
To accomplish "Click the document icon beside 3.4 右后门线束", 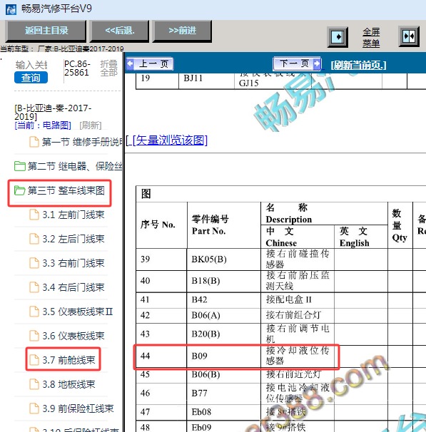I will pyautogui.click(x=34, y=287).
